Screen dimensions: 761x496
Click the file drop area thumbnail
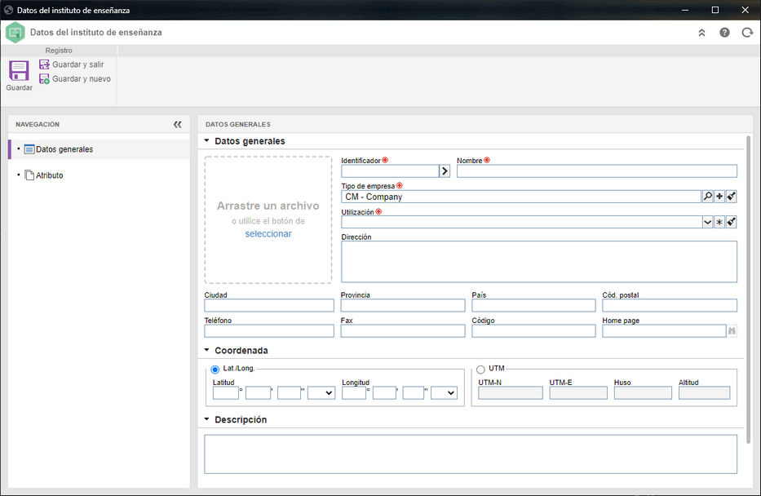click(x=268, y=219)
